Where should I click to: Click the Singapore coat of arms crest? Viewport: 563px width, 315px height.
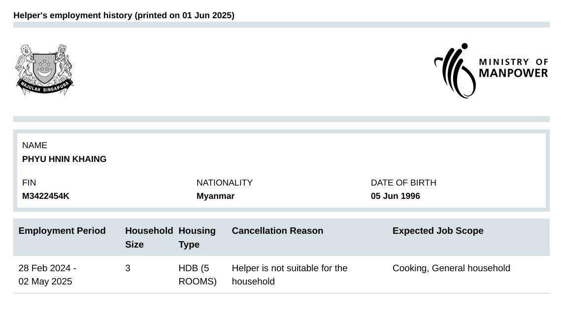click(44, 69)
